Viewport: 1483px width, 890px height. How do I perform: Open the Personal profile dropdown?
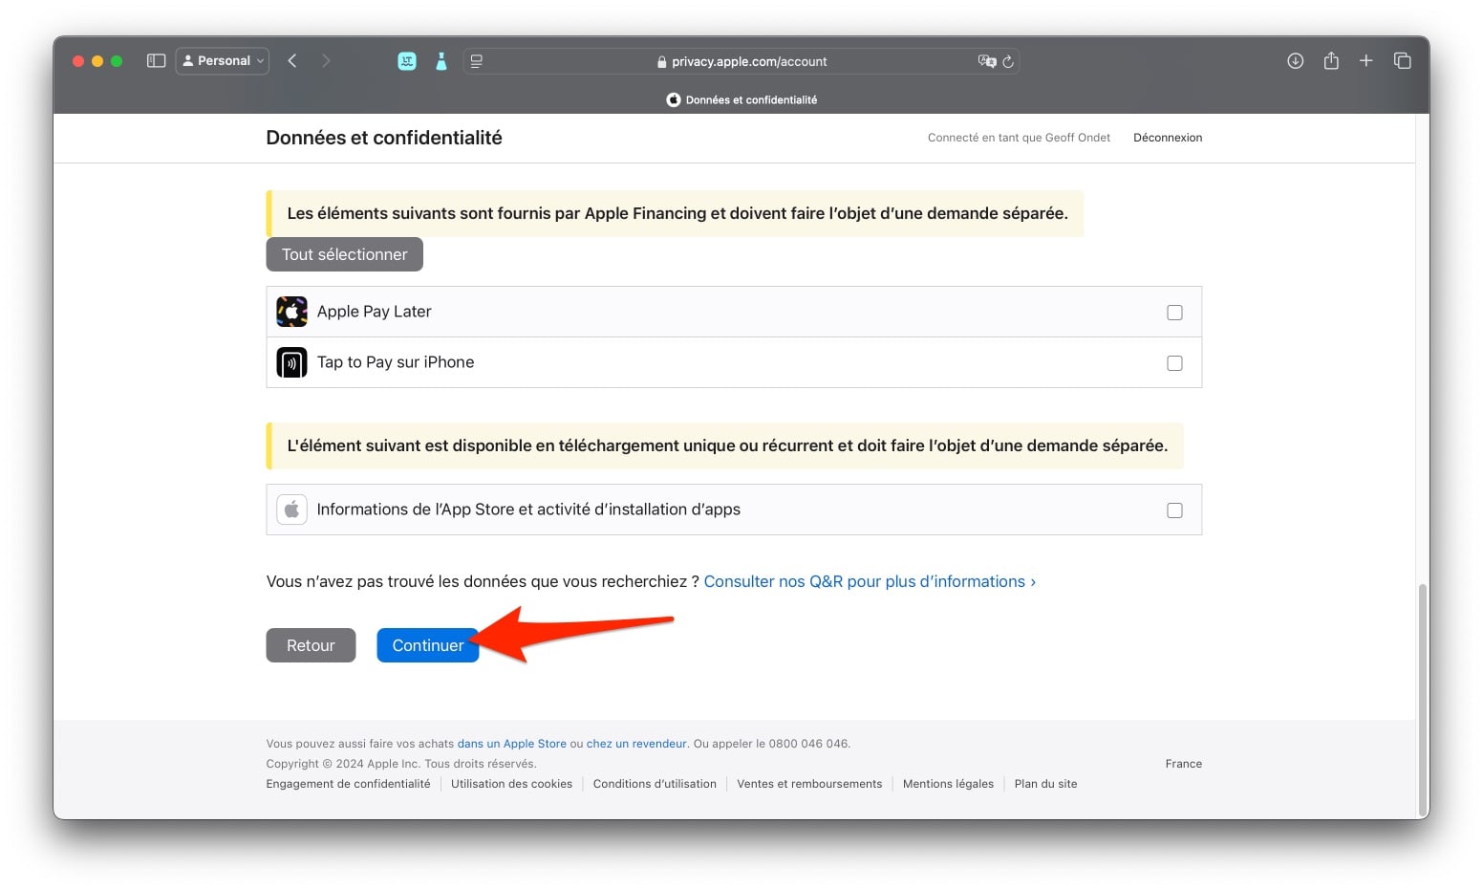(223, 61)
